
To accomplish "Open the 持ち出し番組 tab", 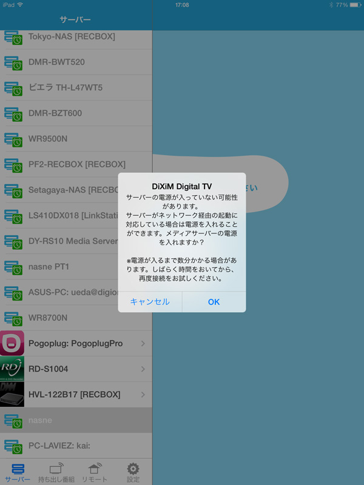I will pos(56,473).
